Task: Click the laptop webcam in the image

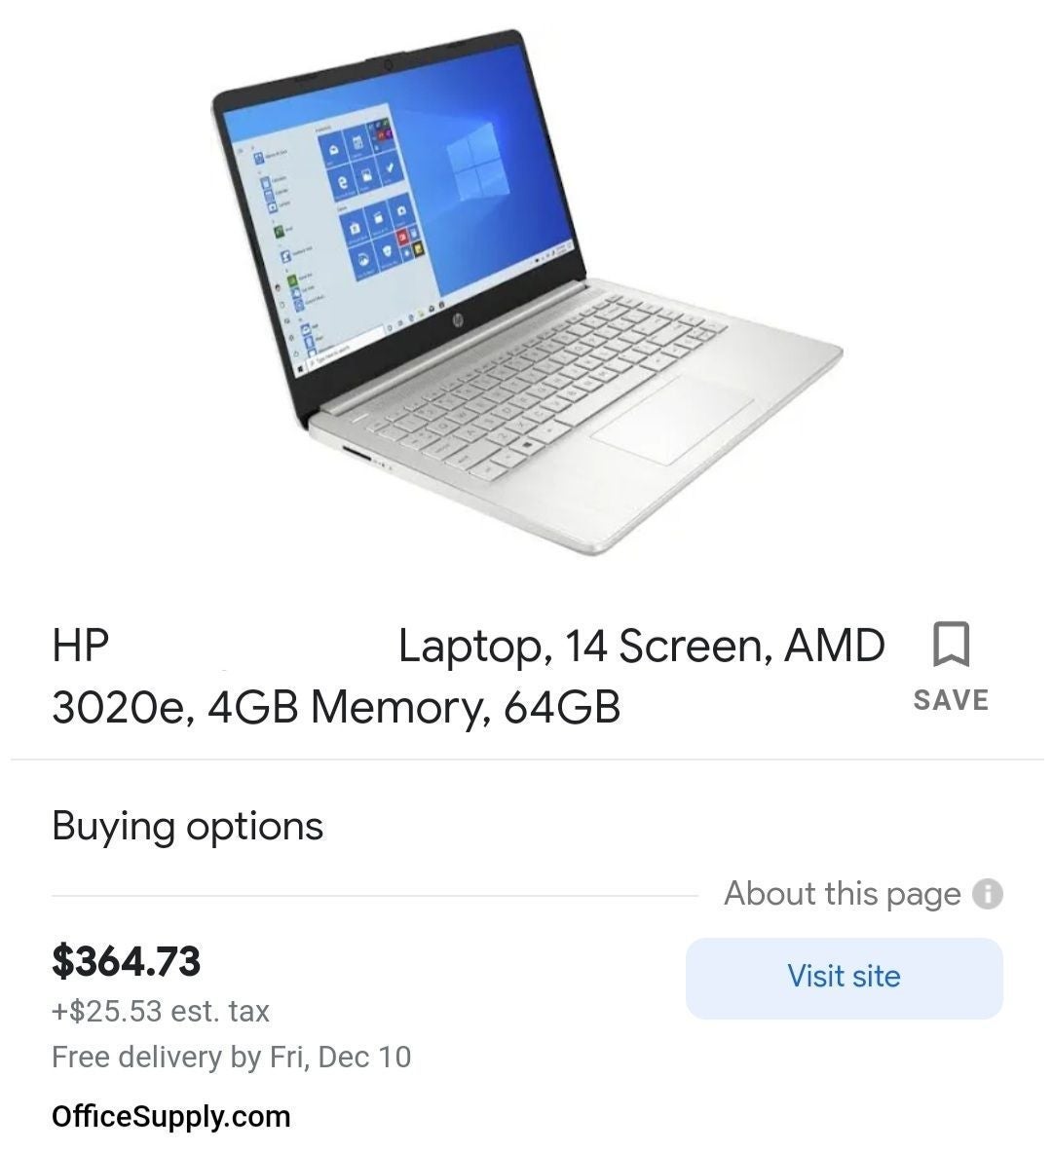Action: [x=389, y=65]
